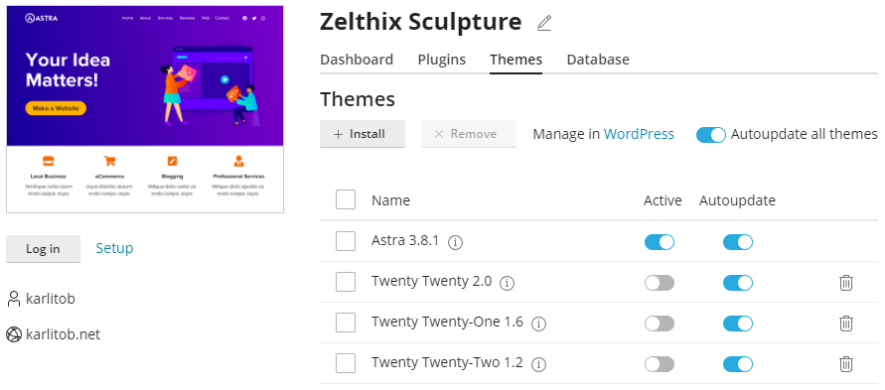This screenshot has height=390, width=885.
Task: Open the Database tab
Action: tap(598, 60)
